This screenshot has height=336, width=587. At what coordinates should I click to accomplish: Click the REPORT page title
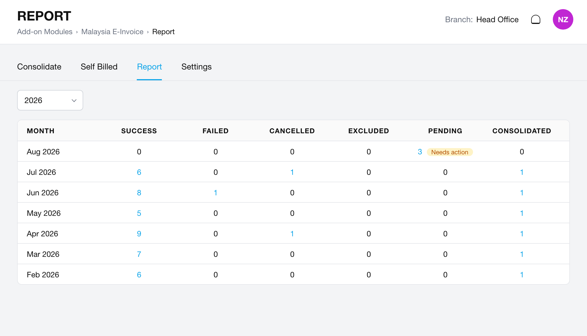pos(44,16)
